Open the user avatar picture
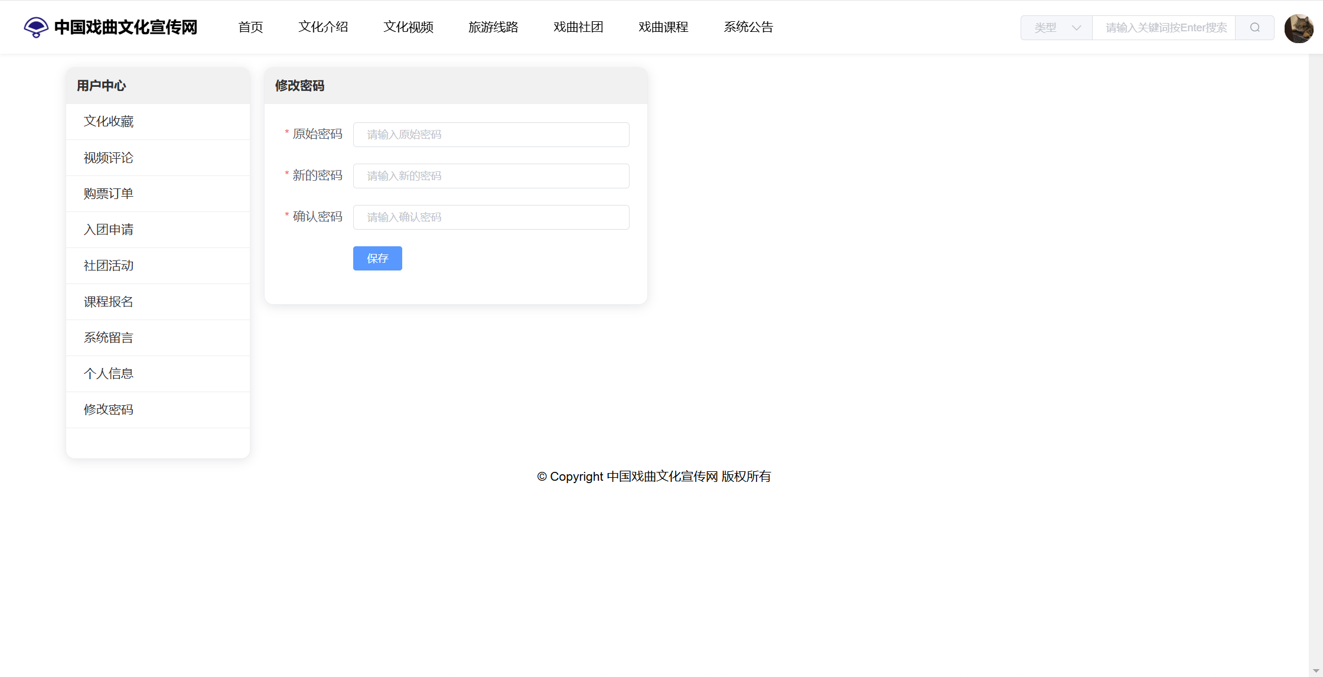The height and width of the screenshot is (678, 1323). coord(1298,28)
